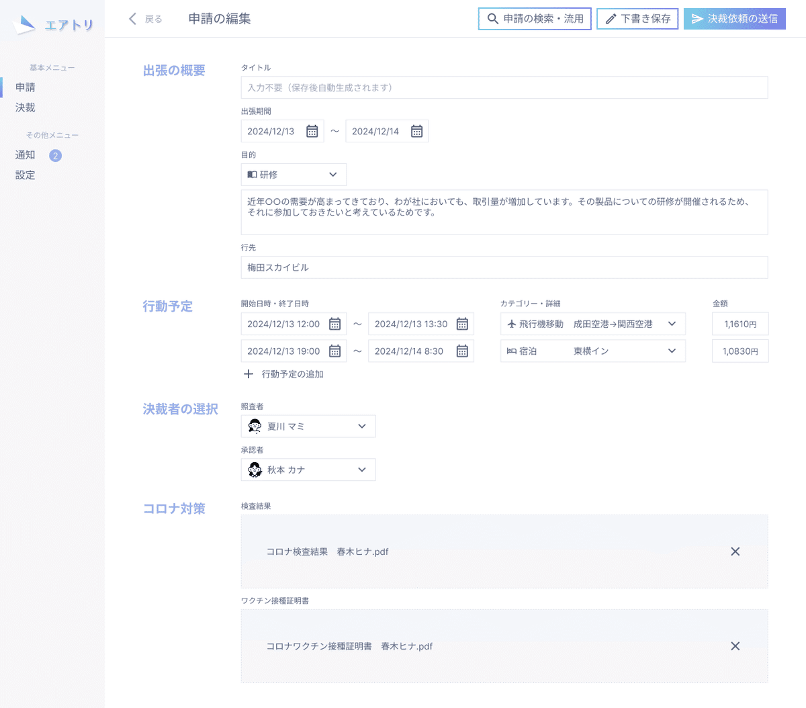Click 行動予定の追加 link text

(293, 374)
